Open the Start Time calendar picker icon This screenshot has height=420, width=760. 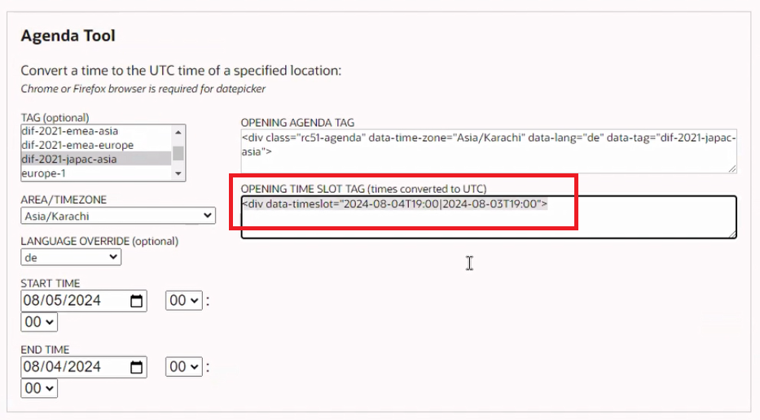pos(137,301)
